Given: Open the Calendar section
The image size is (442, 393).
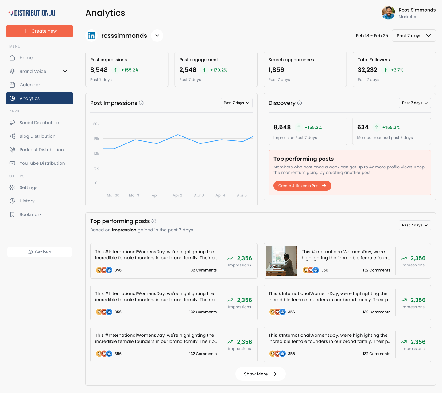Looking at the screenshot, I should [29, 84].
